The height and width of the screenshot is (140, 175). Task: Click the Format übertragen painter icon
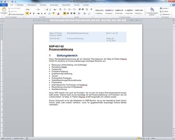[9, 14]
